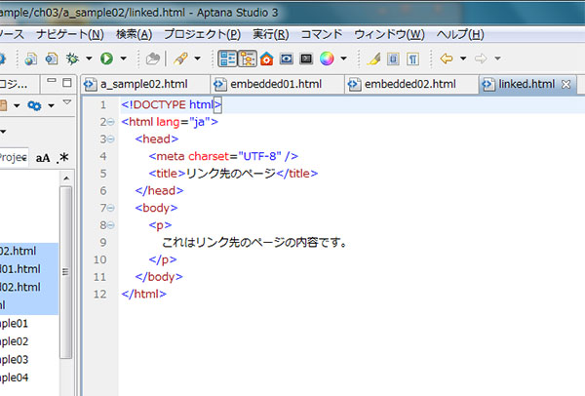Minimize the project explorer panel
This screenshot has width=585, height=396.
[x=52, y=81]
